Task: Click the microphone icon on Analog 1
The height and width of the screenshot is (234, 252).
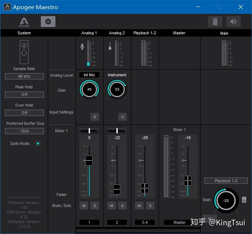Action: [x=82, y=47]
